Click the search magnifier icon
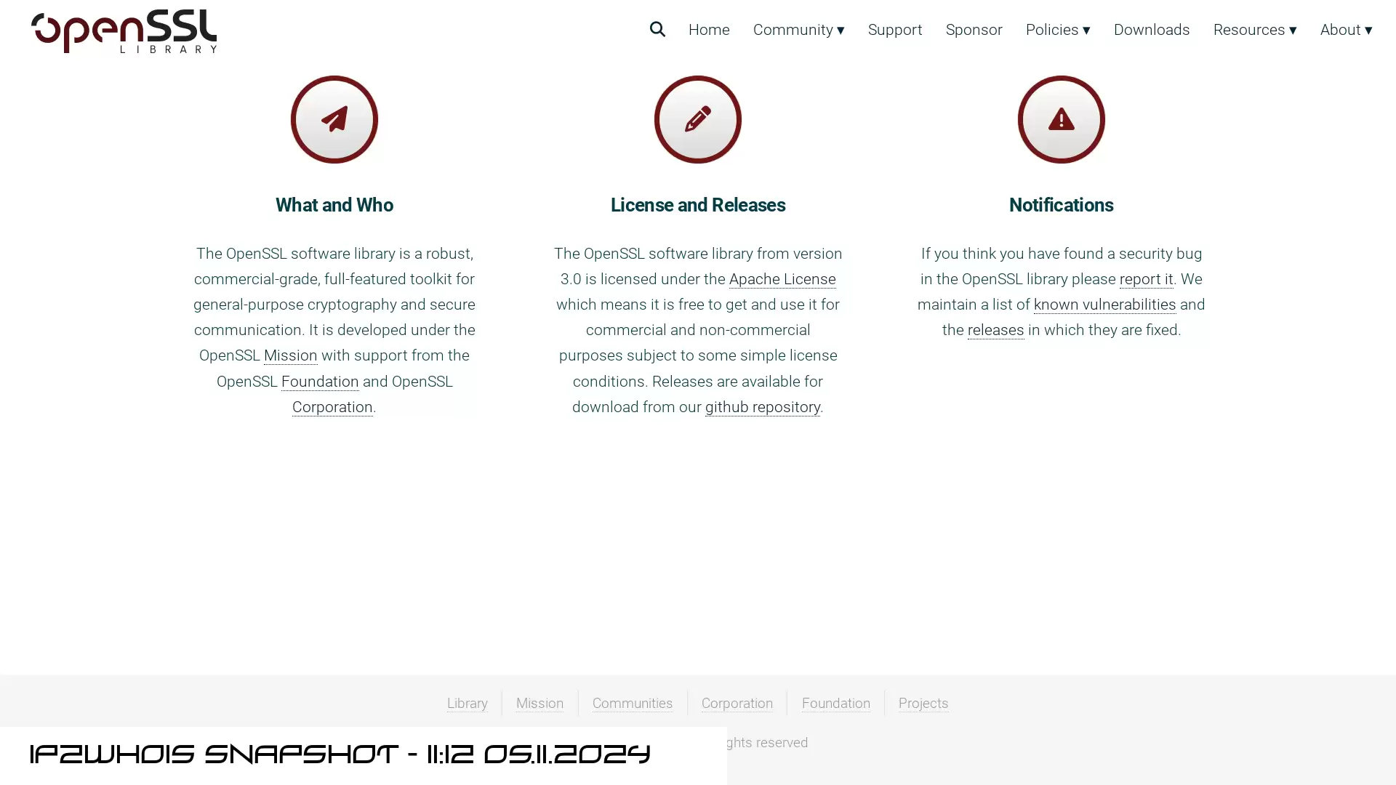This screenshot has height=785, width=1396. (657, 29)
